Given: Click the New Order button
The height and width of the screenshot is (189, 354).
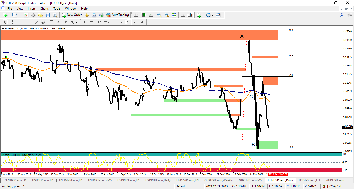Looking at the screenshot, I should [72, 15].
